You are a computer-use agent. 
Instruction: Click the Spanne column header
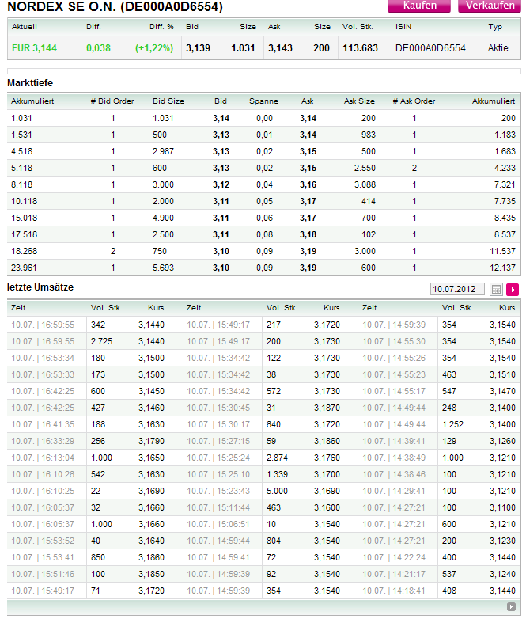coord(263,101)
